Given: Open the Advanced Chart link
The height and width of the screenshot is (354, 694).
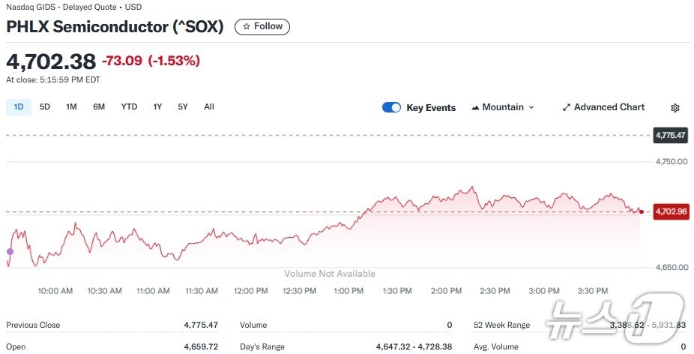Looking at the screenshot, I should [609, 107].
